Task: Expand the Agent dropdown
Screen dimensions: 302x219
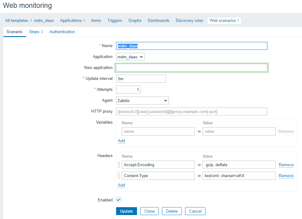Action: click(x=142, y=101)
